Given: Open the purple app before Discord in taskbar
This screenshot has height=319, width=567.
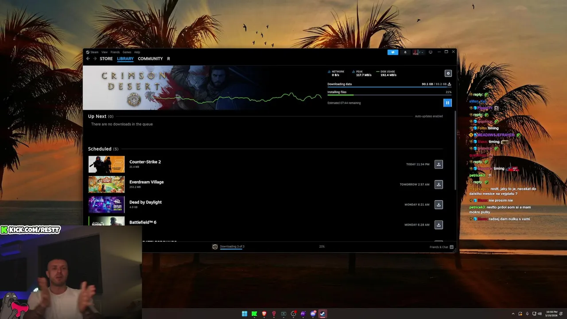Looking at the screenshot, I should [303, 314].
